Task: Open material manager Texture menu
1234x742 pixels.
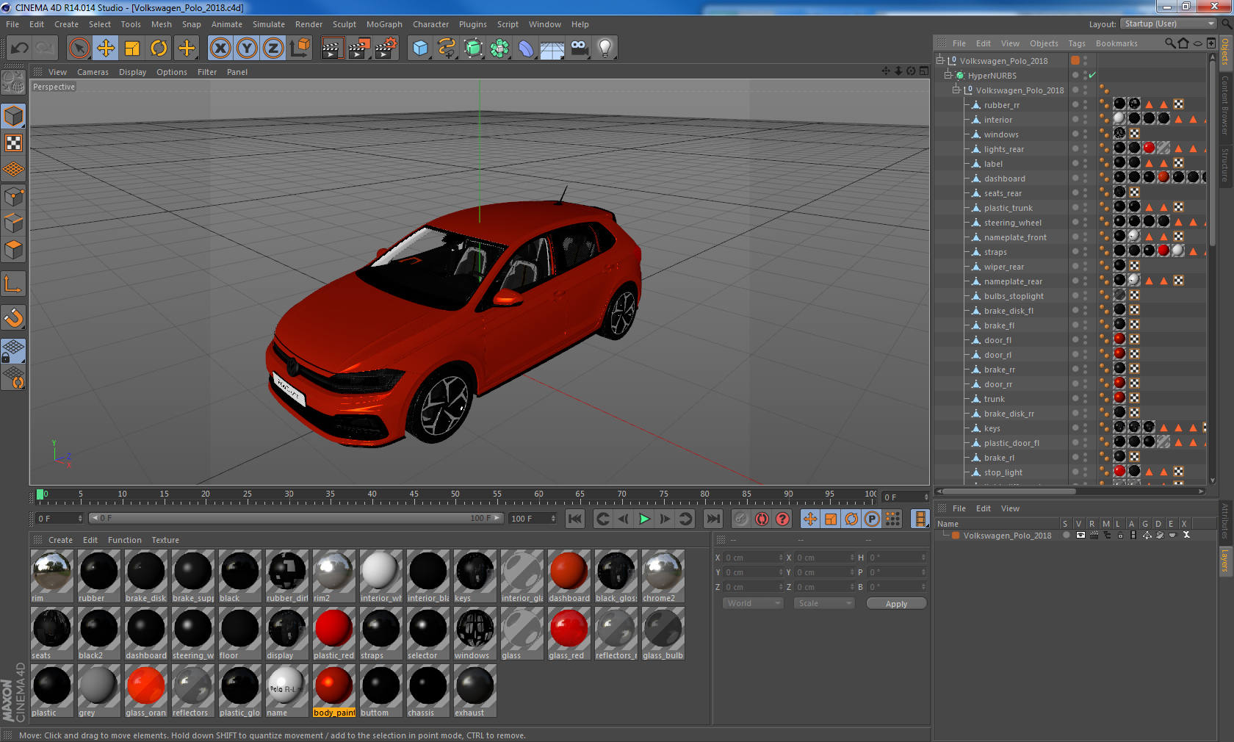Action: [165, 540]
